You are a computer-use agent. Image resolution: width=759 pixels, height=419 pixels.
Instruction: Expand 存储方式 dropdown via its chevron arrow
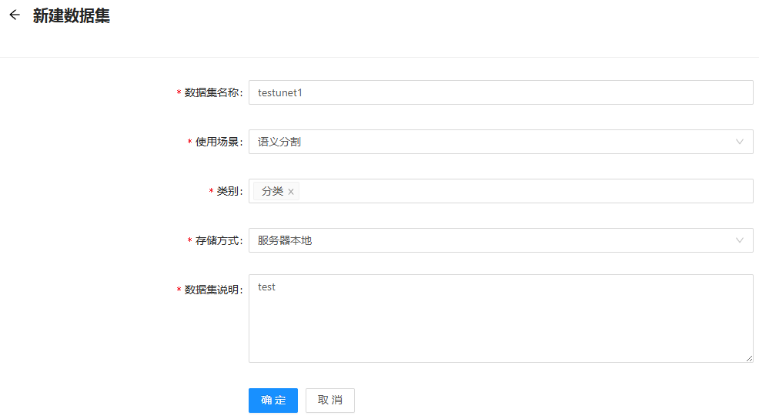click(739, 240)
